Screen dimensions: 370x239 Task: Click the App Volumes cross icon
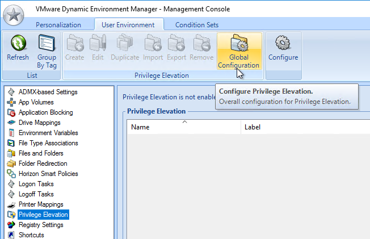click(11, 102)
